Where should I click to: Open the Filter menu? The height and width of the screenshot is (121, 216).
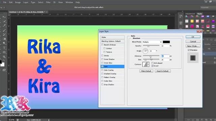(48, 2)
